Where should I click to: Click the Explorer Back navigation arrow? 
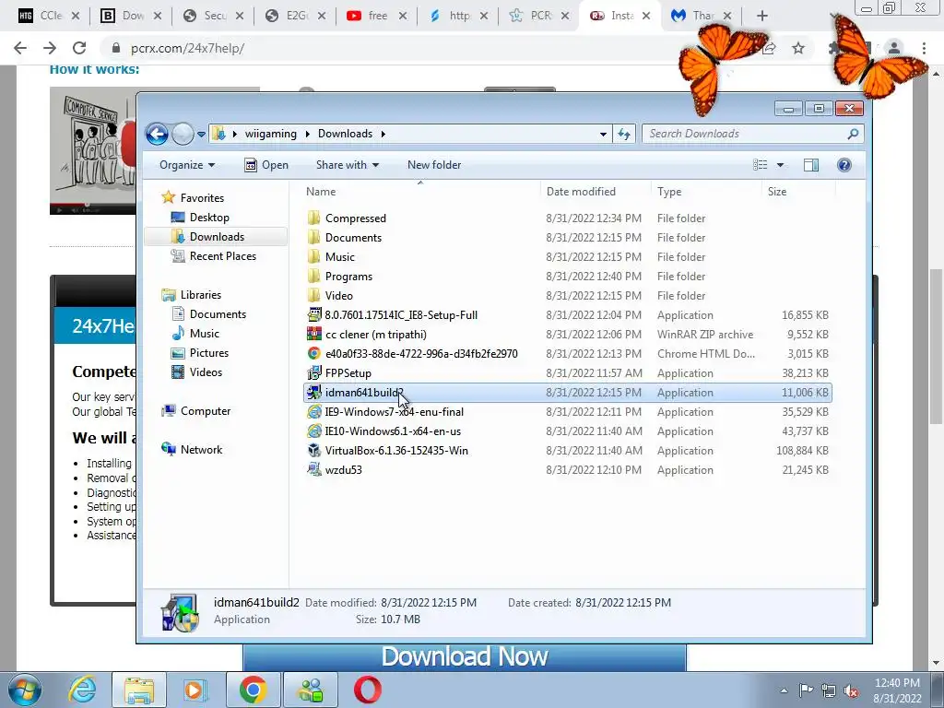pyautogui.click(x=157, y=134)
